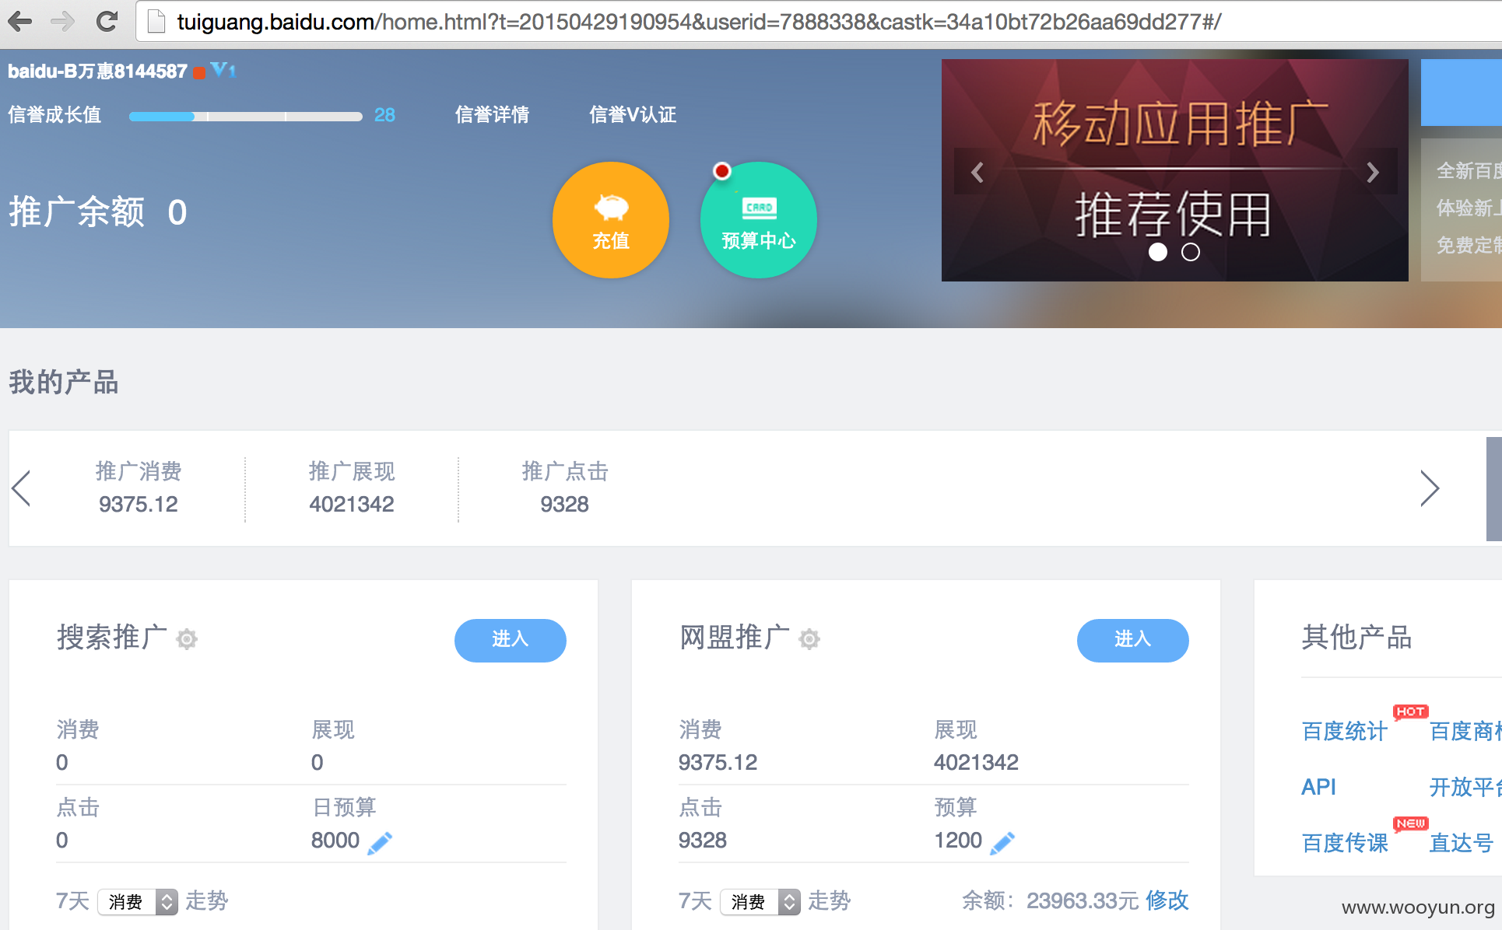This screenshot has height=930, width=1502.
Task: Click the browser forward arrow
Action: [x=62, y=21]
